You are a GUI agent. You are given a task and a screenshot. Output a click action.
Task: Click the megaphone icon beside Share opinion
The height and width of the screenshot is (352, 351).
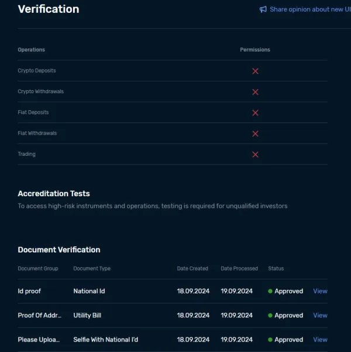(263, 9)
